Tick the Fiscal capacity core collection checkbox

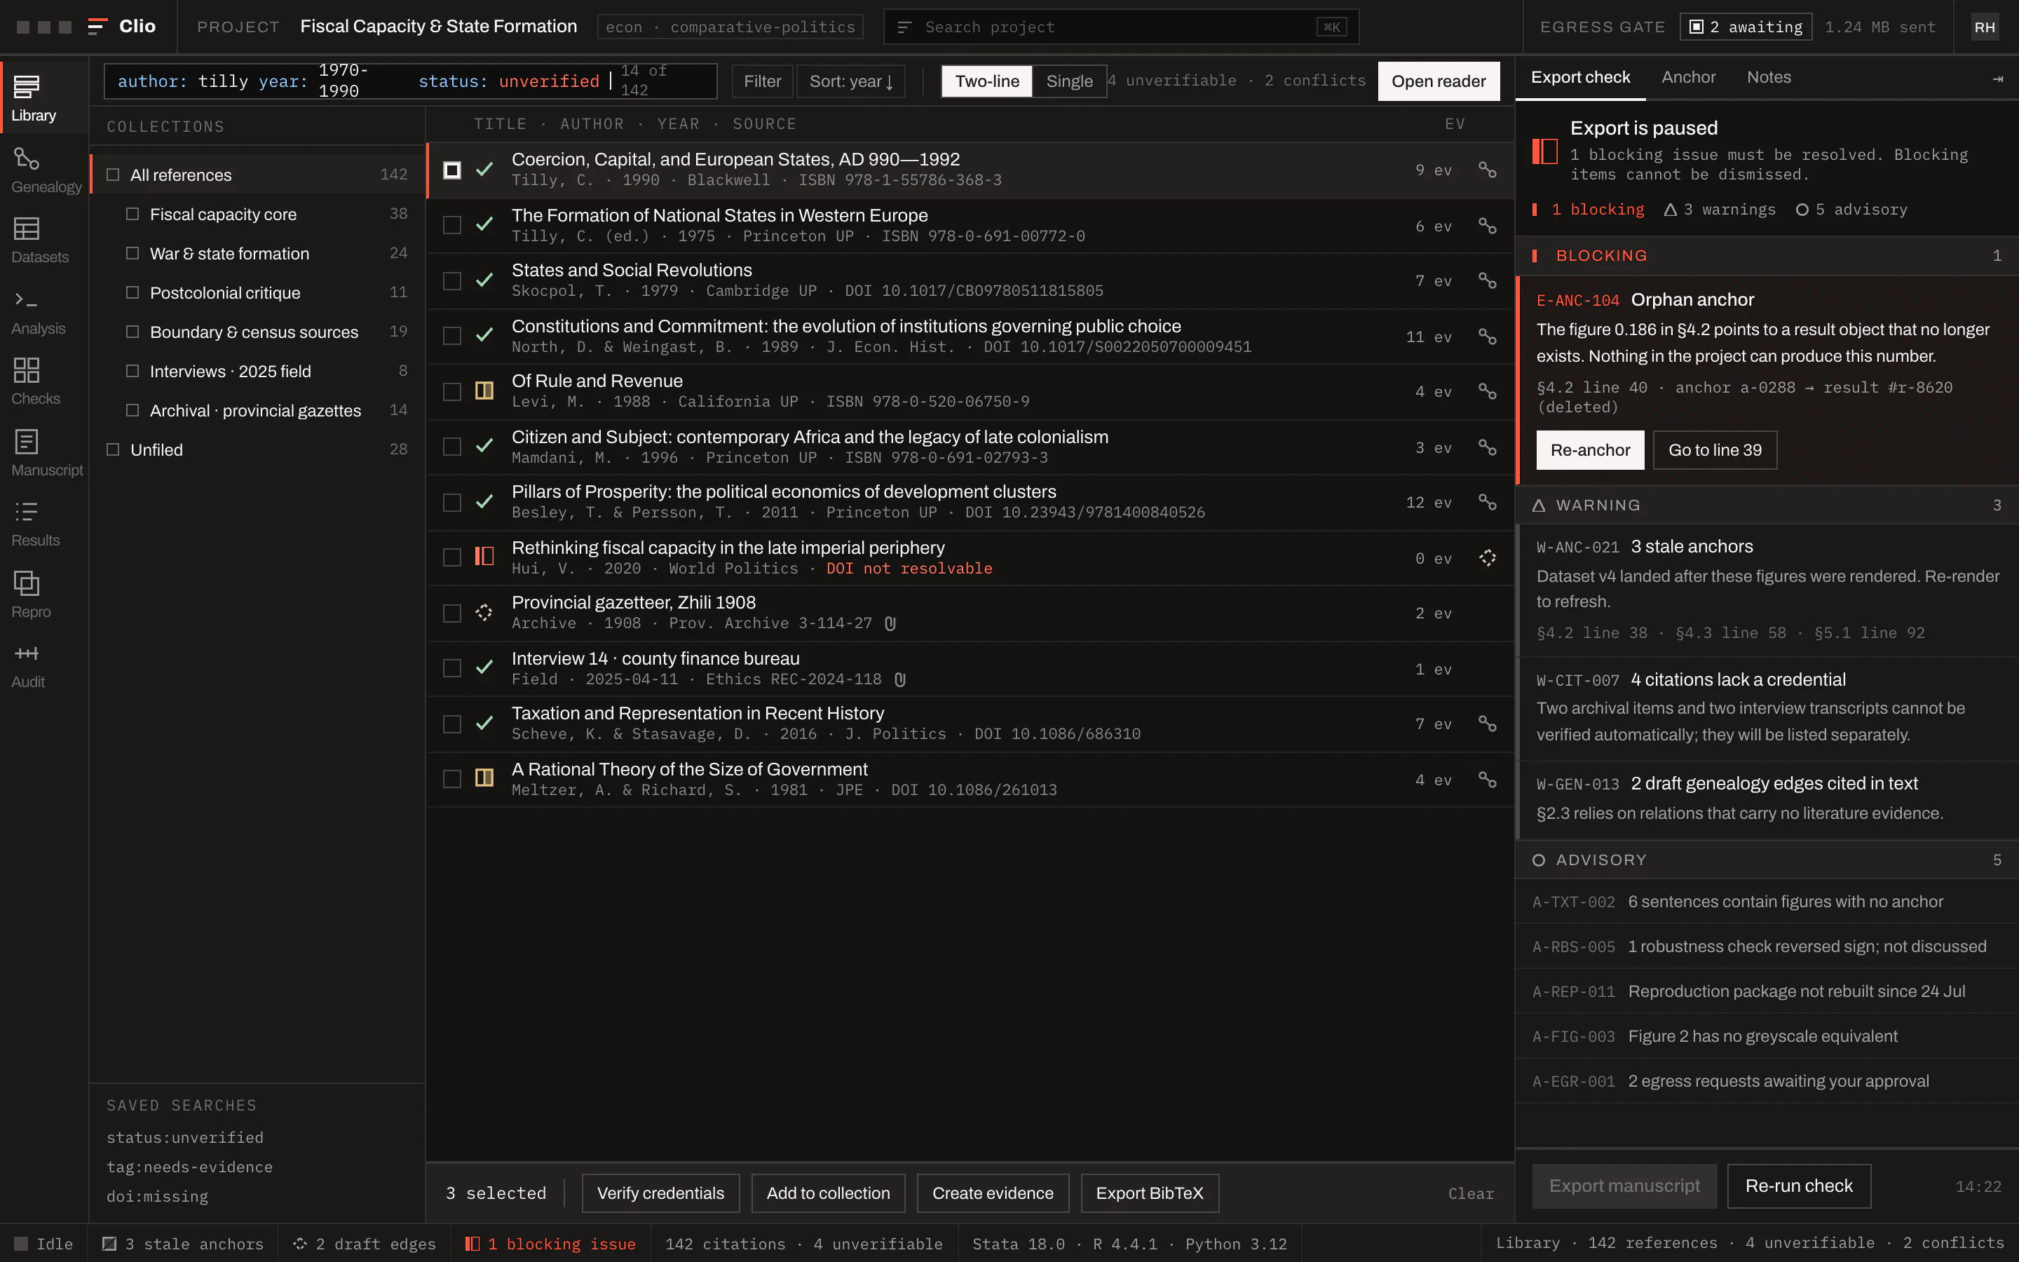click(132, 214)
